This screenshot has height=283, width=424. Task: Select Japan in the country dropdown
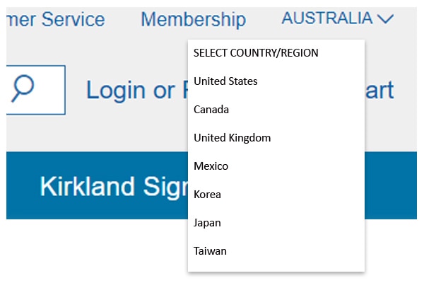(208, 223)
